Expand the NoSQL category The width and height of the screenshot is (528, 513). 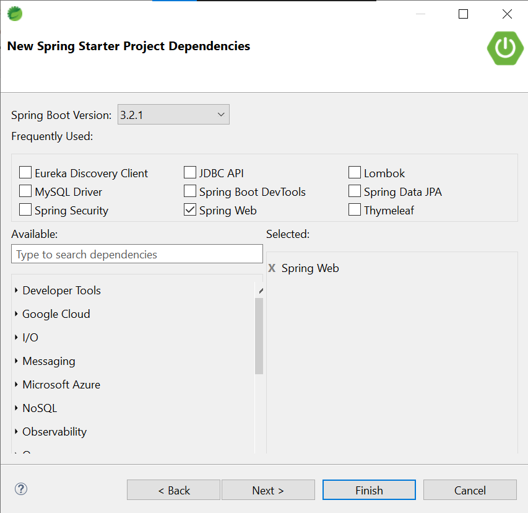pyautogui.click(x=16, y=408)
